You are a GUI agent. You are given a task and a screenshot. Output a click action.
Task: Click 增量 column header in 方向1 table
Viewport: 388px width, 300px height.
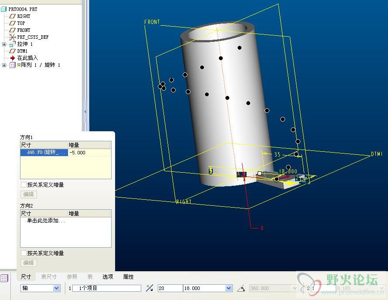tap(89, 145)
